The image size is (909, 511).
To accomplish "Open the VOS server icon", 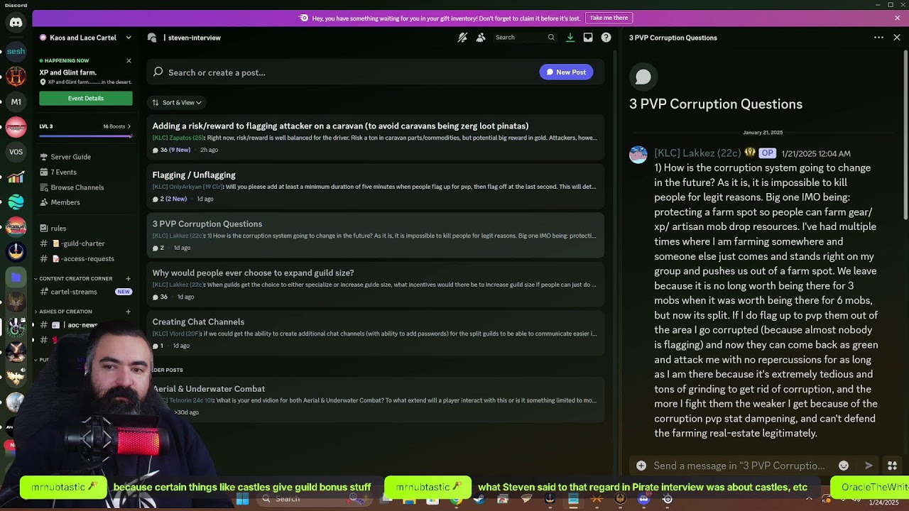I will click(16, 152).
